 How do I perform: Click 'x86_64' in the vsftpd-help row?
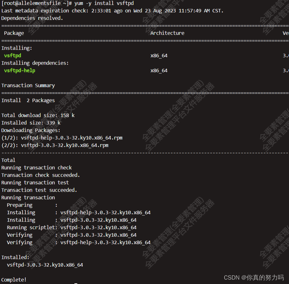(159, 71)
